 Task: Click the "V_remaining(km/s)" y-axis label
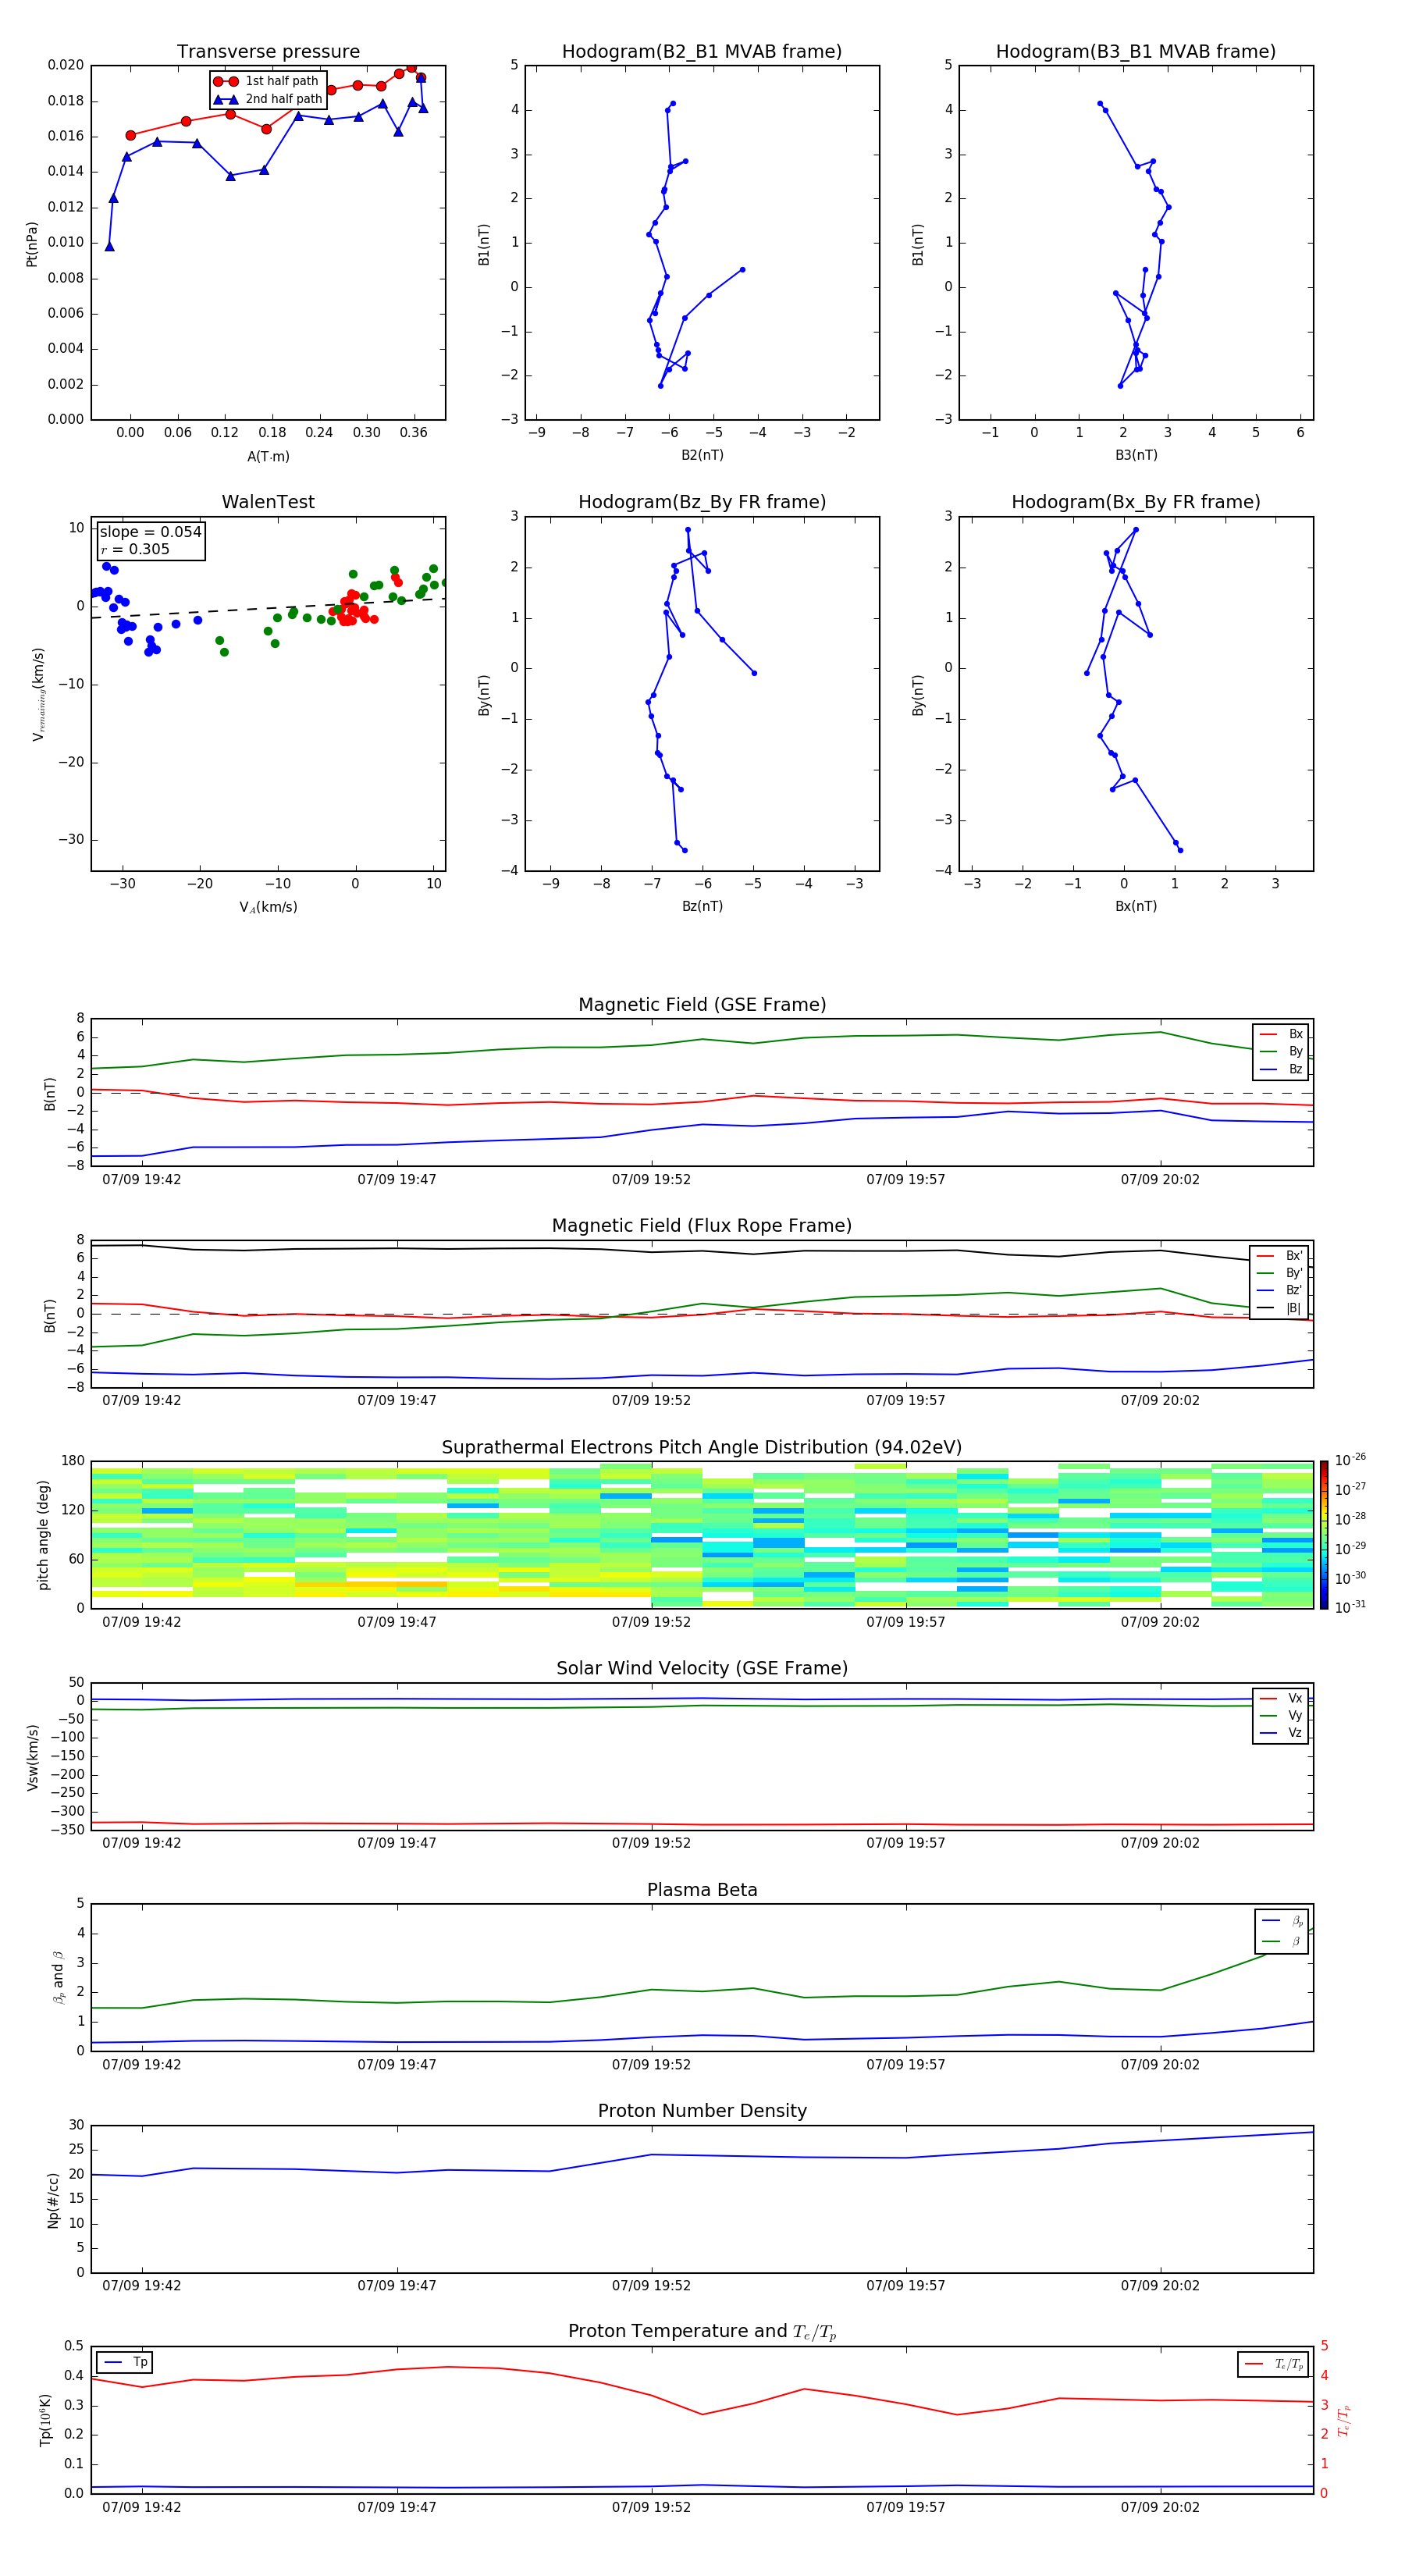click(38, 694)
